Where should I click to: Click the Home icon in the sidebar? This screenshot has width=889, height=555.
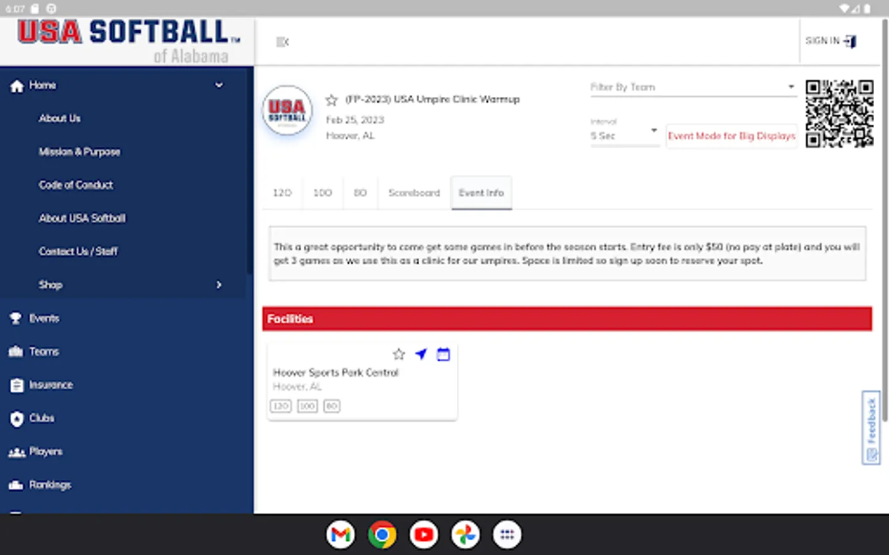point(17,86)
